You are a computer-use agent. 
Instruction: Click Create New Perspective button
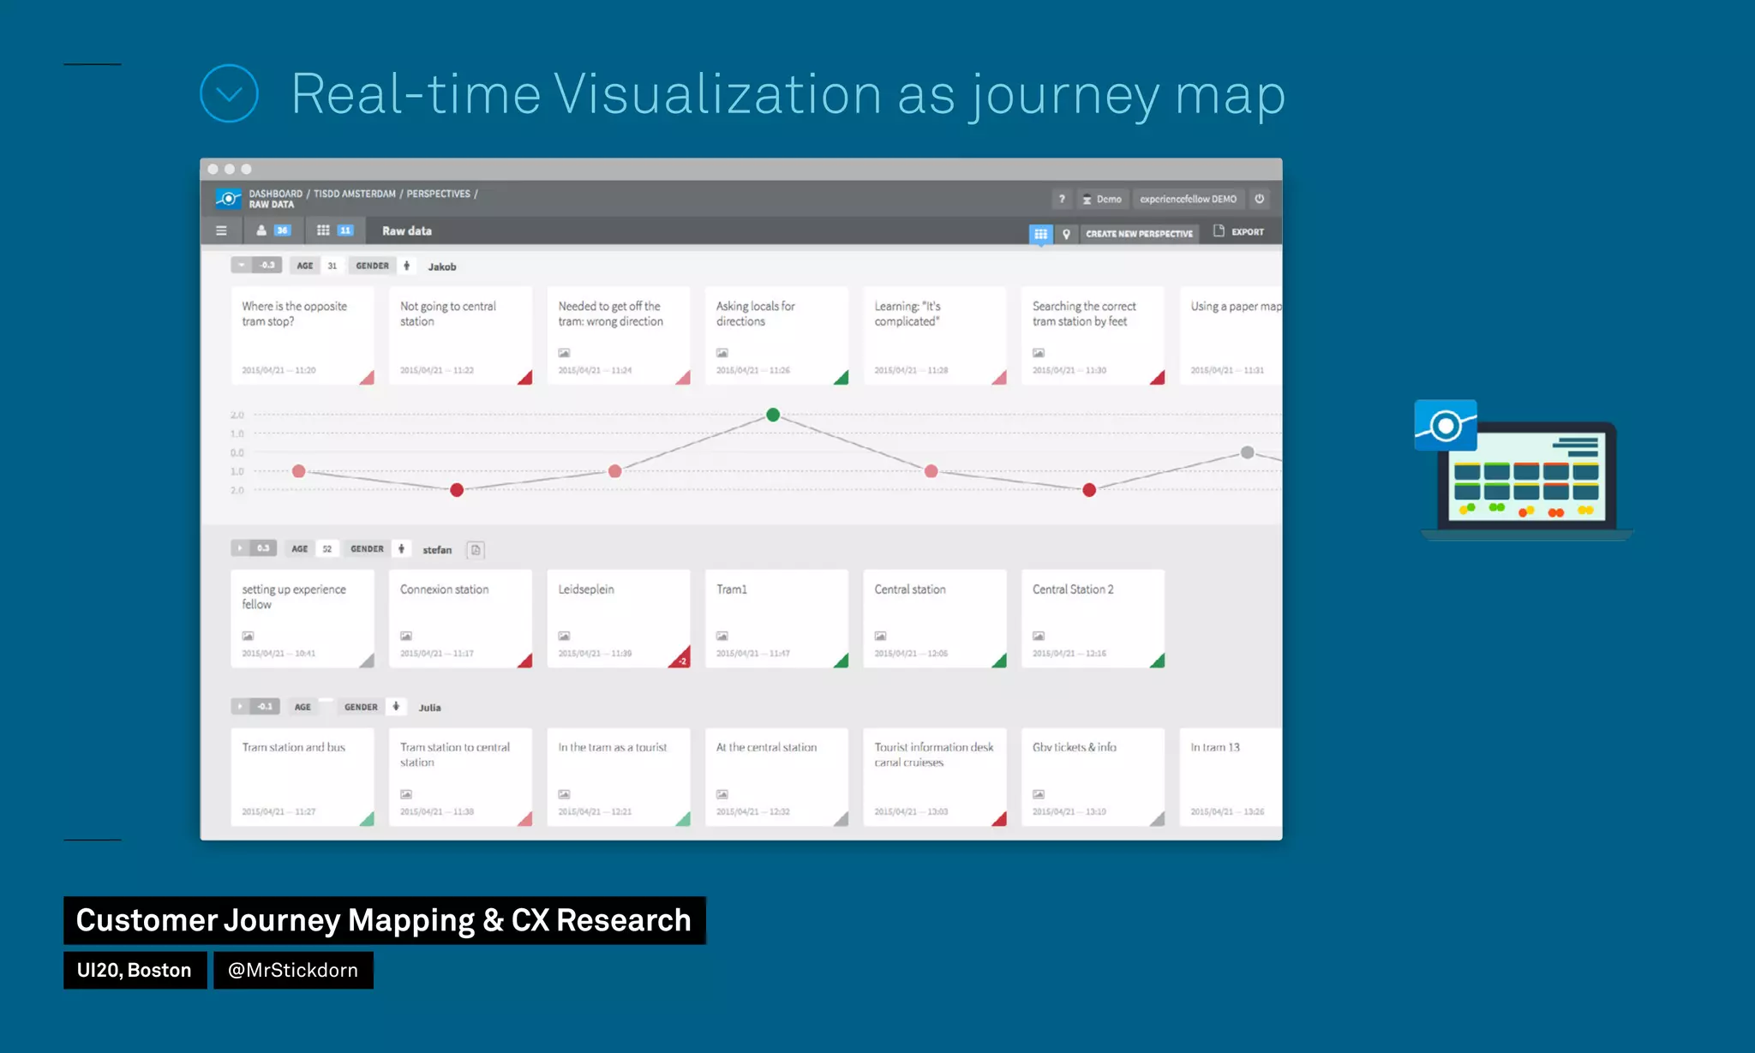pos(1139,234)
